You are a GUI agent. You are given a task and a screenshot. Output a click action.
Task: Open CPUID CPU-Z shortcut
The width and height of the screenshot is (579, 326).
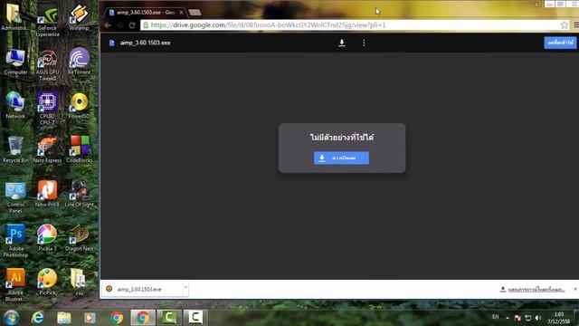47,109
